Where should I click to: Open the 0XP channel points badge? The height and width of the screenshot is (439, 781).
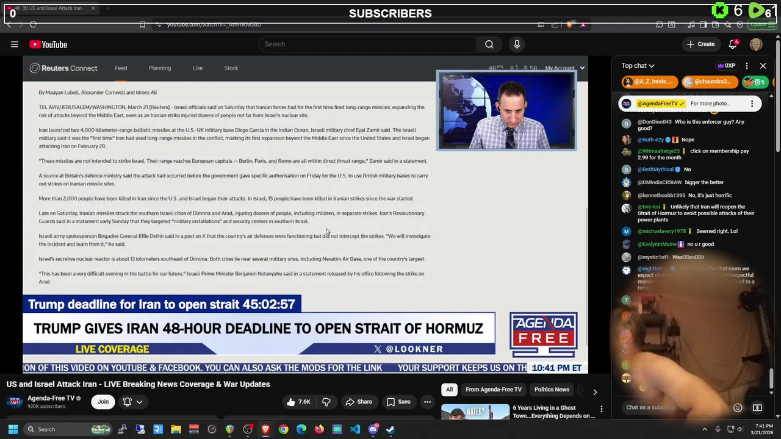pyautogui.click(x=726, y=66)
